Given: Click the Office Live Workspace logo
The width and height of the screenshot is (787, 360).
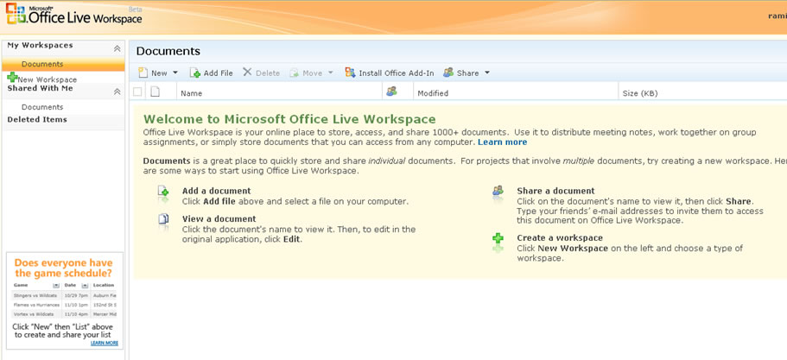Looking at the screenshot, I should 74,15.
